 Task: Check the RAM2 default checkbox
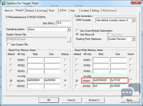coord(77,65)
